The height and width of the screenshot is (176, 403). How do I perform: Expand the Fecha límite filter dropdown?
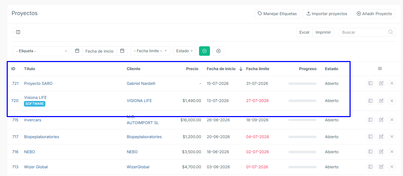[151, 51]
